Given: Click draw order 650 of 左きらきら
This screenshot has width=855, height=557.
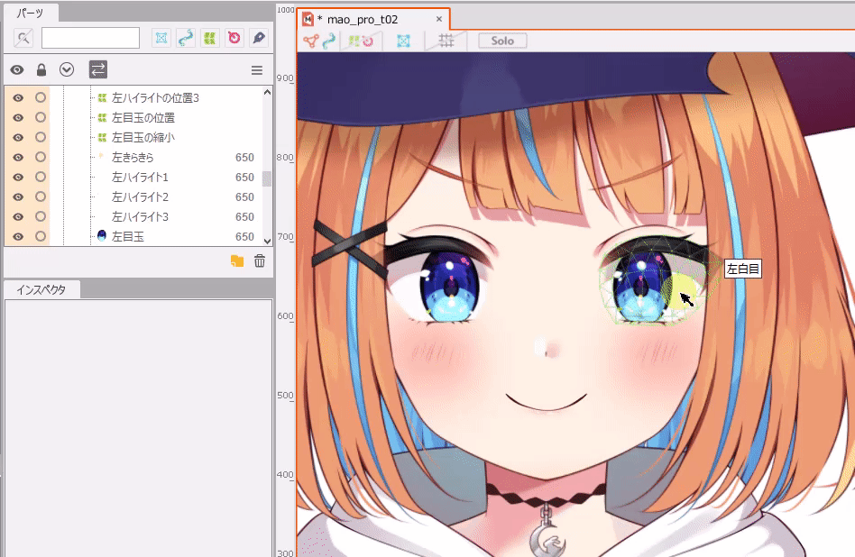Looking at the screenshot, I should [x=244, y=158].
